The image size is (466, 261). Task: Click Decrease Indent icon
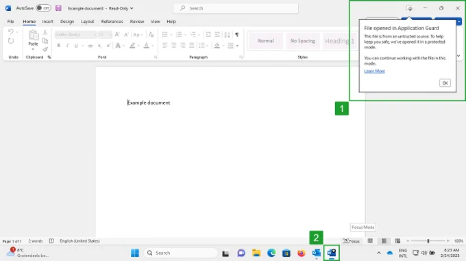tap(208, 35)
